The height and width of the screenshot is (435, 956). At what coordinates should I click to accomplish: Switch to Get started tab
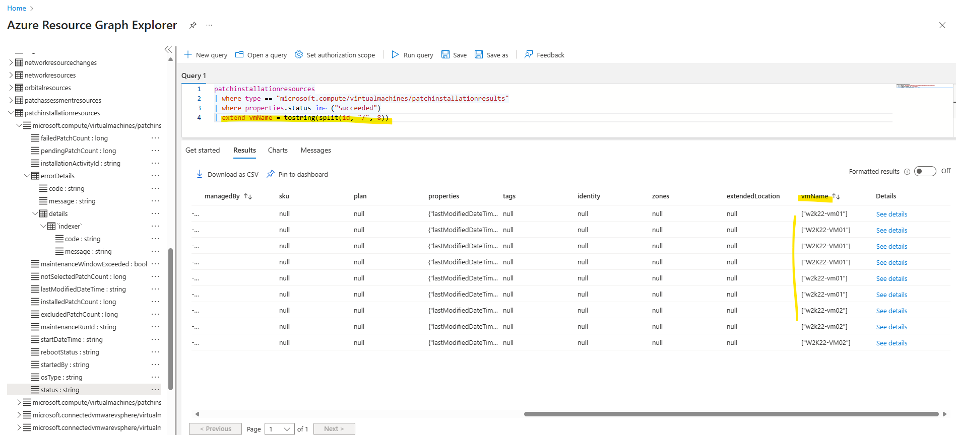[203, 150]
